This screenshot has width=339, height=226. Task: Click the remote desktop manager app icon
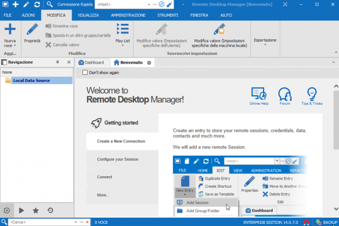[5, 4]
